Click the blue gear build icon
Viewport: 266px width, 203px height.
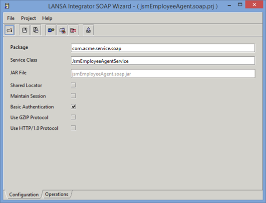point(51,30)
